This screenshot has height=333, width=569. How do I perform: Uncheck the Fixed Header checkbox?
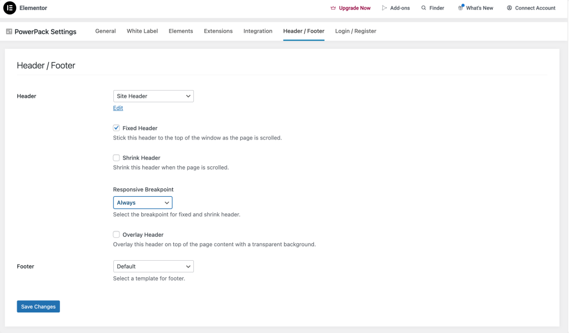pos(116,128)
